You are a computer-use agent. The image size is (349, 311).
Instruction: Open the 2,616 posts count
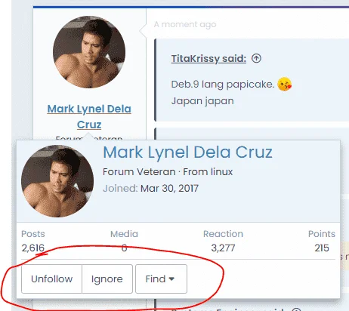tap(33, 248)
